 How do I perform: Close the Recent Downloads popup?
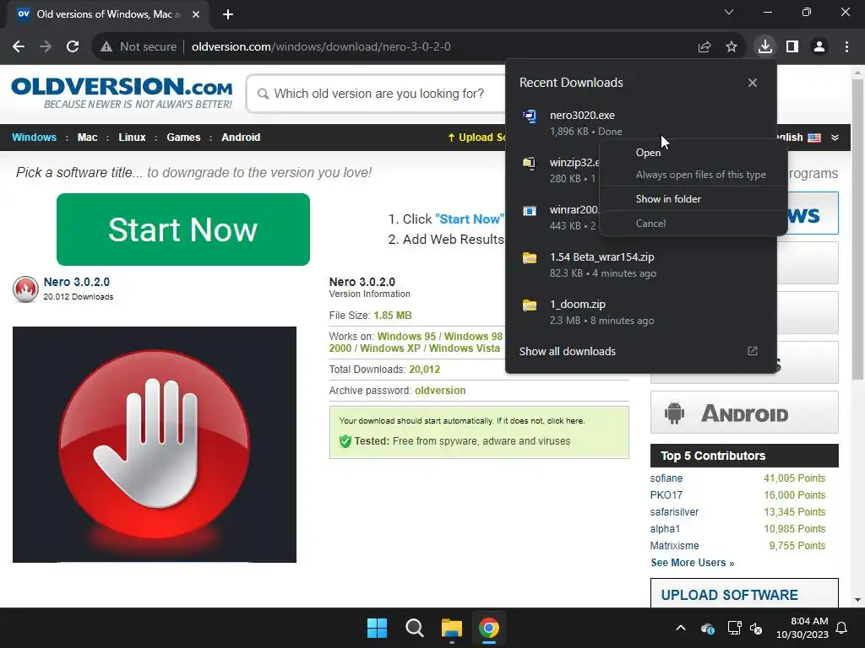[753, 83]
